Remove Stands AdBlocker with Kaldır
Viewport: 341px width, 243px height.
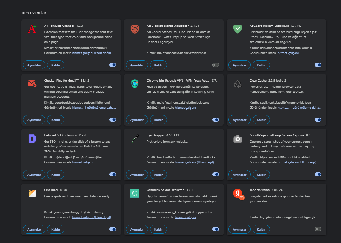click(x=158, y=65)
